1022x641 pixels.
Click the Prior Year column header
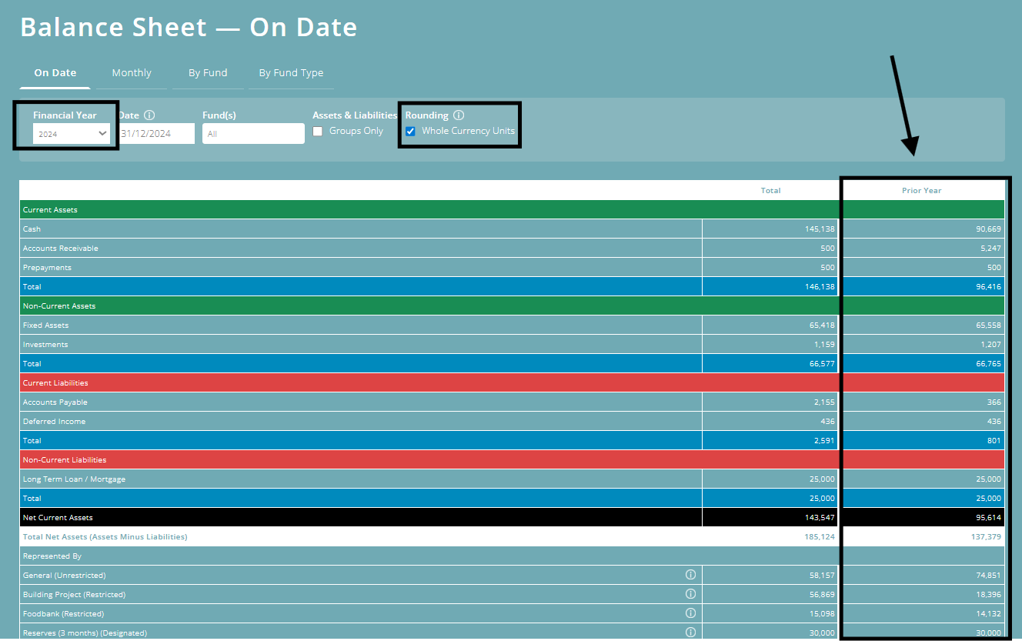(x=921, y=190)
